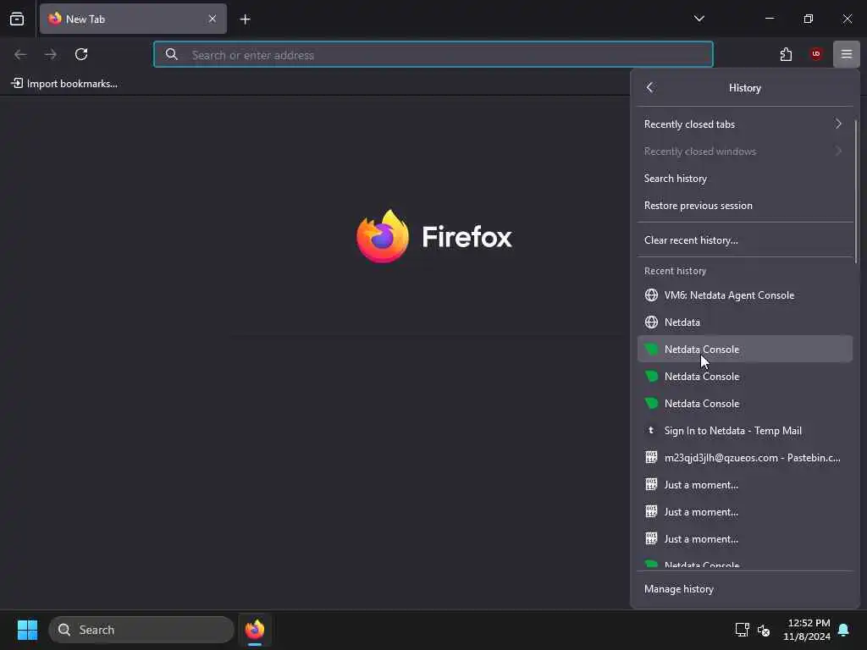Reload the current page
This screenshot has height=650, width=867.
click(x=81, y=54)
